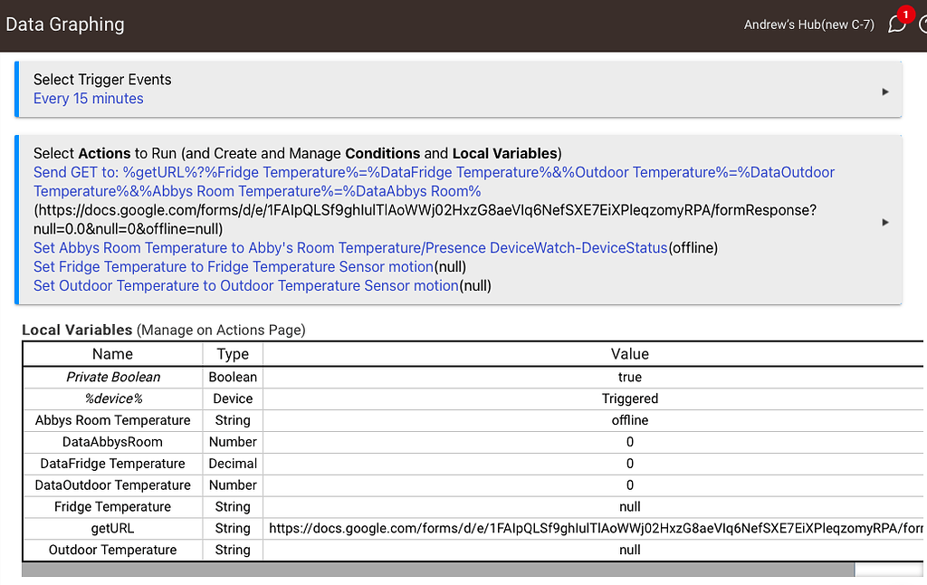The image size is (927, 585).
Task: Click the %device% Triggered value cell
Action: pos(630,398)
